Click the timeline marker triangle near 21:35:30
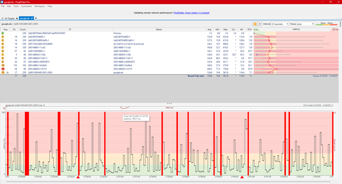Viewport: 342px width, 184px height. (x=78, y=177)
